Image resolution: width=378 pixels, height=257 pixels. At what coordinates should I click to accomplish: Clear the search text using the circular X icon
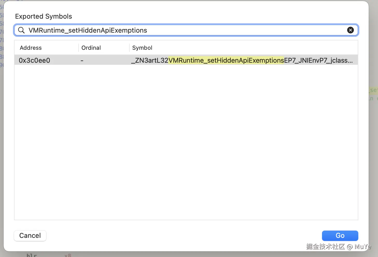[351, 30]
